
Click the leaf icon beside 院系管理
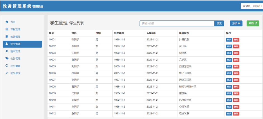coord(7,51)
